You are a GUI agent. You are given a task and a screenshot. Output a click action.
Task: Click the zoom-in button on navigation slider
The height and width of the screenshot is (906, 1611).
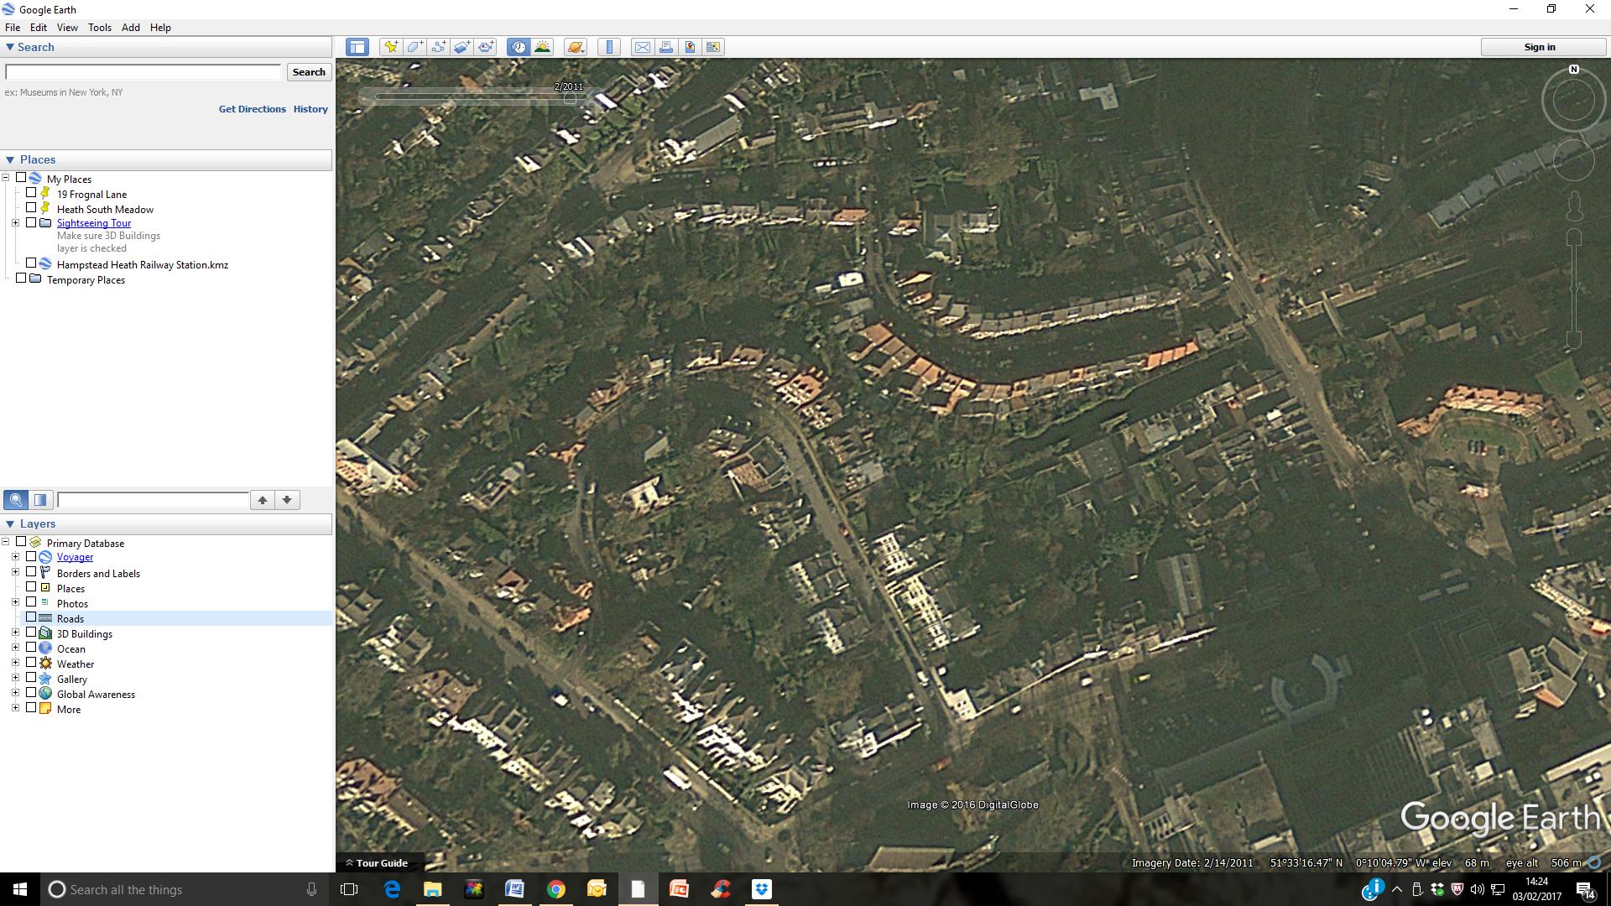[1574, 237]
